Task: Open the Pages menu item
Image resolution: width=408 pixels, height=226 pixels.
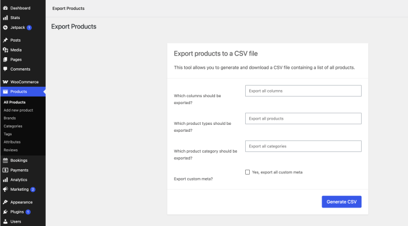Action: [23, 60]
